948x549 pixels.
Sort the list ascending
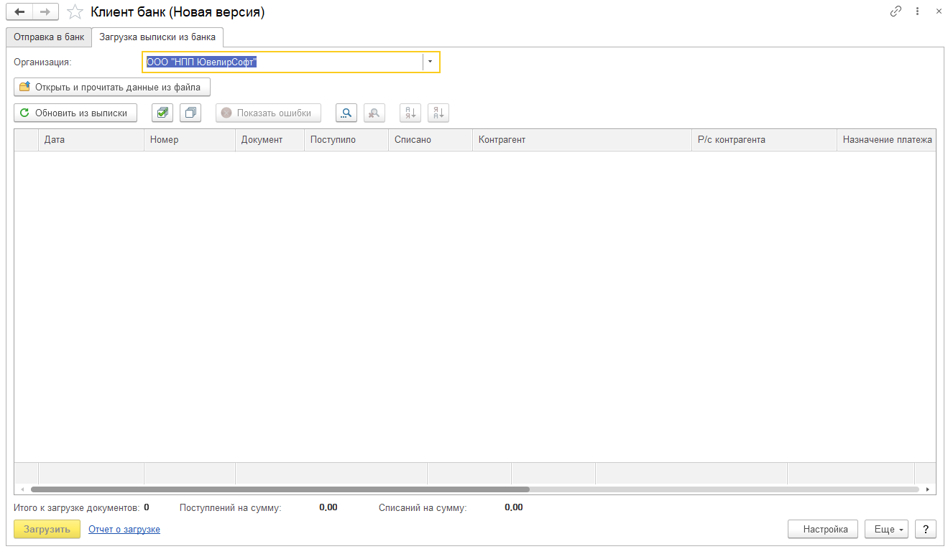pos(410,113)
